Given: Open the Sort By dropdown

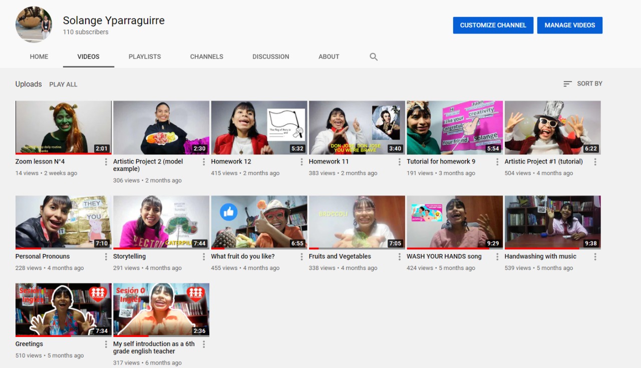Looking at the screenshot, I should 583,84.
